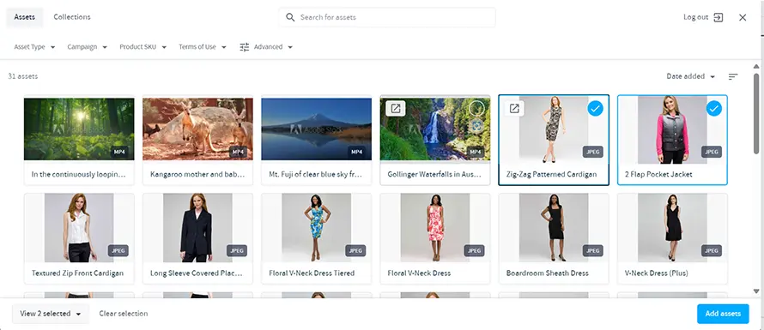Screen dimensions: 764x330
Task: Click the '31 assets' count text
Action: pos(23,76)
